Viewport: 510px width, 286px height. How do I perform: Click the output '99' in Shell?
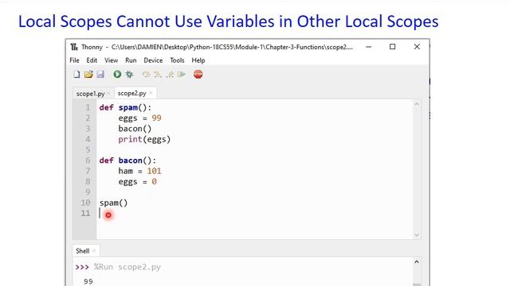pyautogui.click(x=88, y=281)
